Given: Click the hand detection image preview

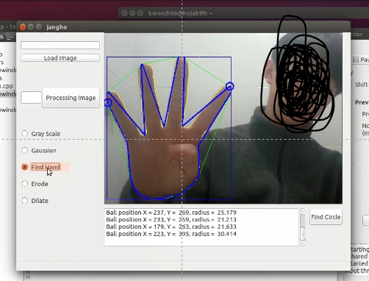Looking at the screenshot, I should [223, 118].
